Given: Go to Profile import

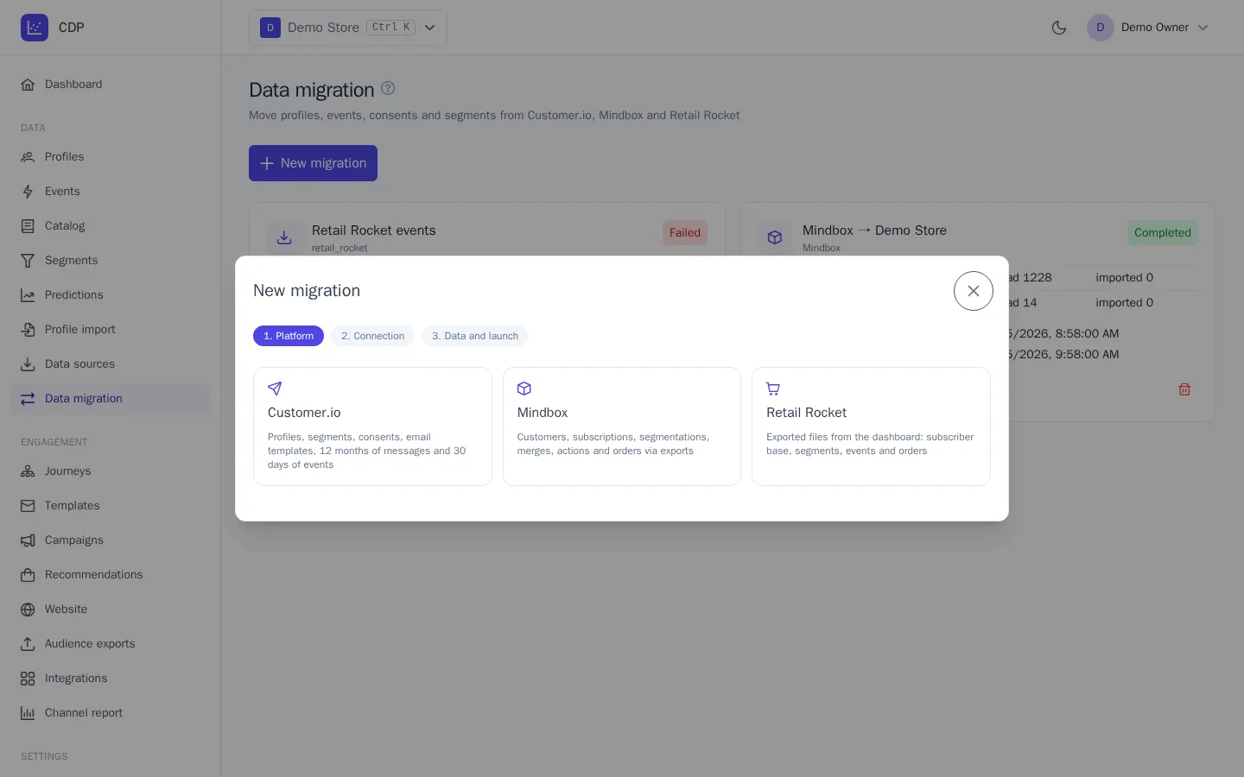Looking at the screenshot, I should coord(111,330).
